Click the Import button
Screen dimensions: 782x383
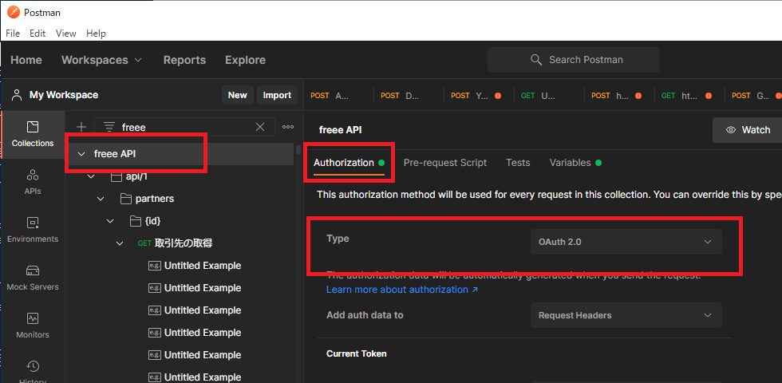click(277, 95)
